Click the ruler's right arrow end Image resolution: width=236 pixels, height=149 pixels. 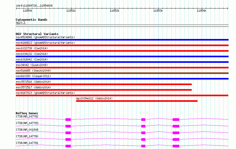tap(228, 8)
